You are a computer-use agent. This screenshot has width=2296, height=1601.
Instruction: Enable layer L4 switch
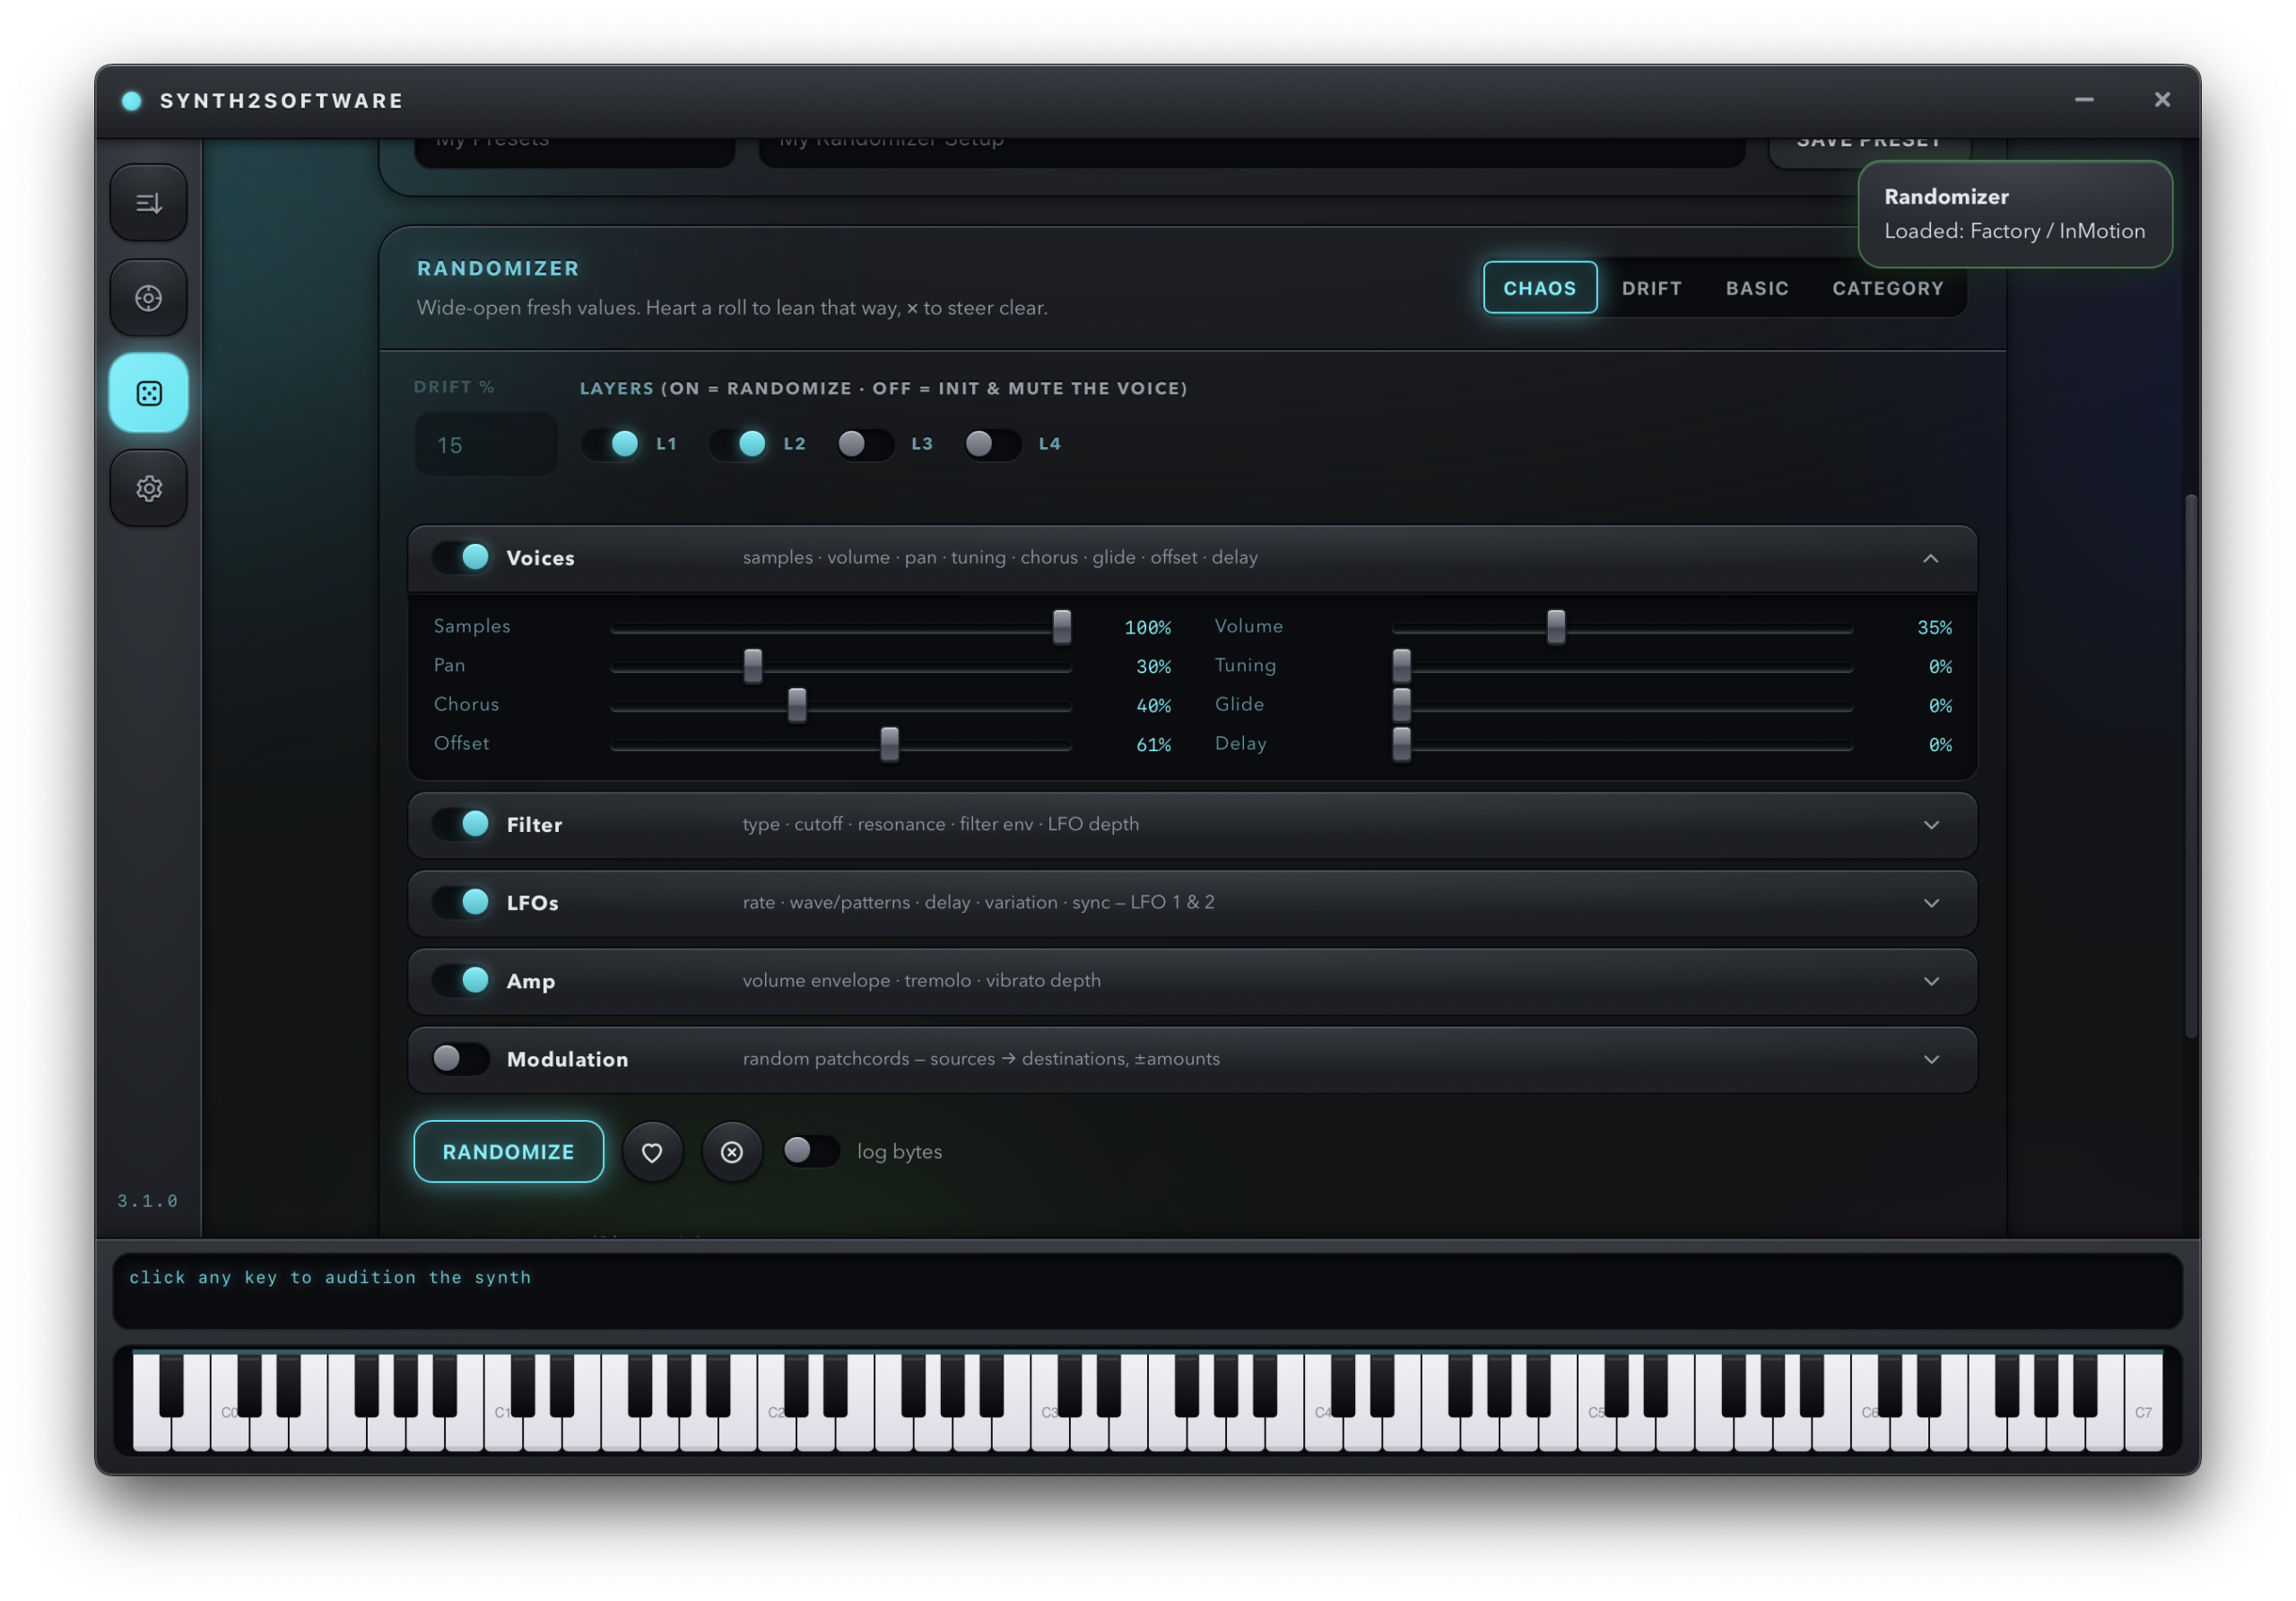[993, 444]
